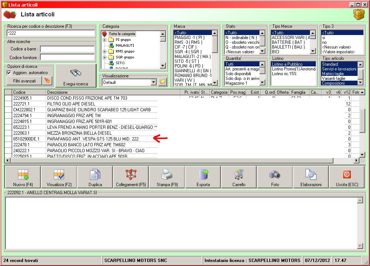Open the Carrello shopping cart

[239, 177]
